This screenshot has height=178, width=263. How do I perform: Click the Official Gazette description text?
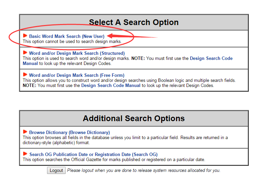coord(114,159)
